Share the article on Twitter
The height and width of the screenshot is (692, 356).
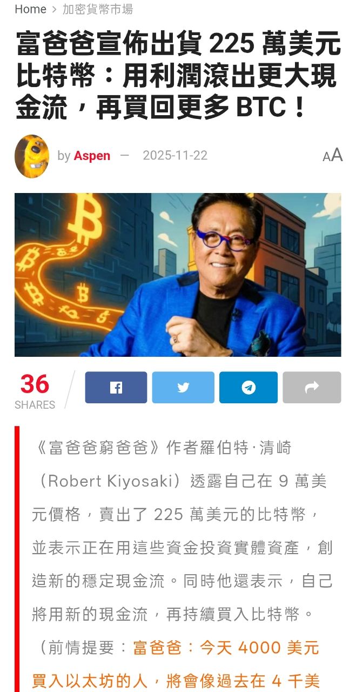(183, 387)
